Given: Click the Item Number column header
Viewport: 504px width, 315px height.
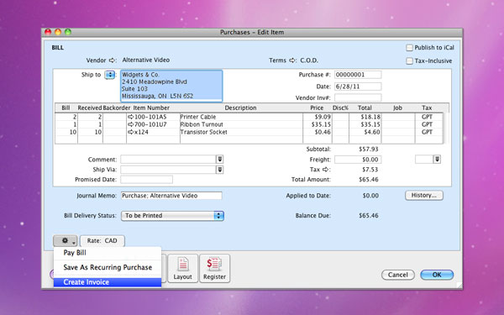Looking at the screenshot, I should (151, 108).
